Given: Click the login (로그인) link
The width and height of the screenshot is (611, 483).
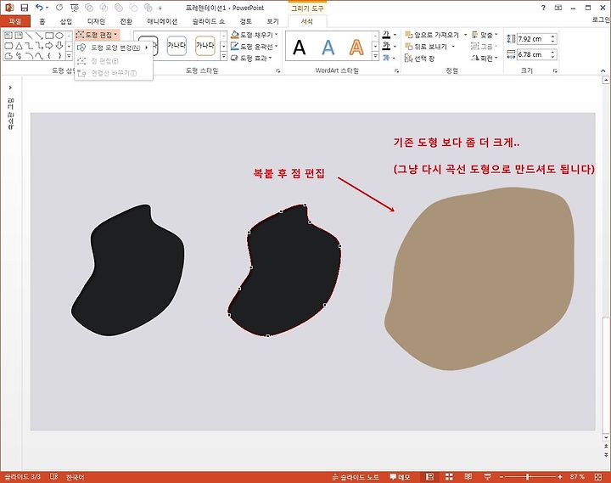Looking at the screenshot, I should [x=601, y=20].
